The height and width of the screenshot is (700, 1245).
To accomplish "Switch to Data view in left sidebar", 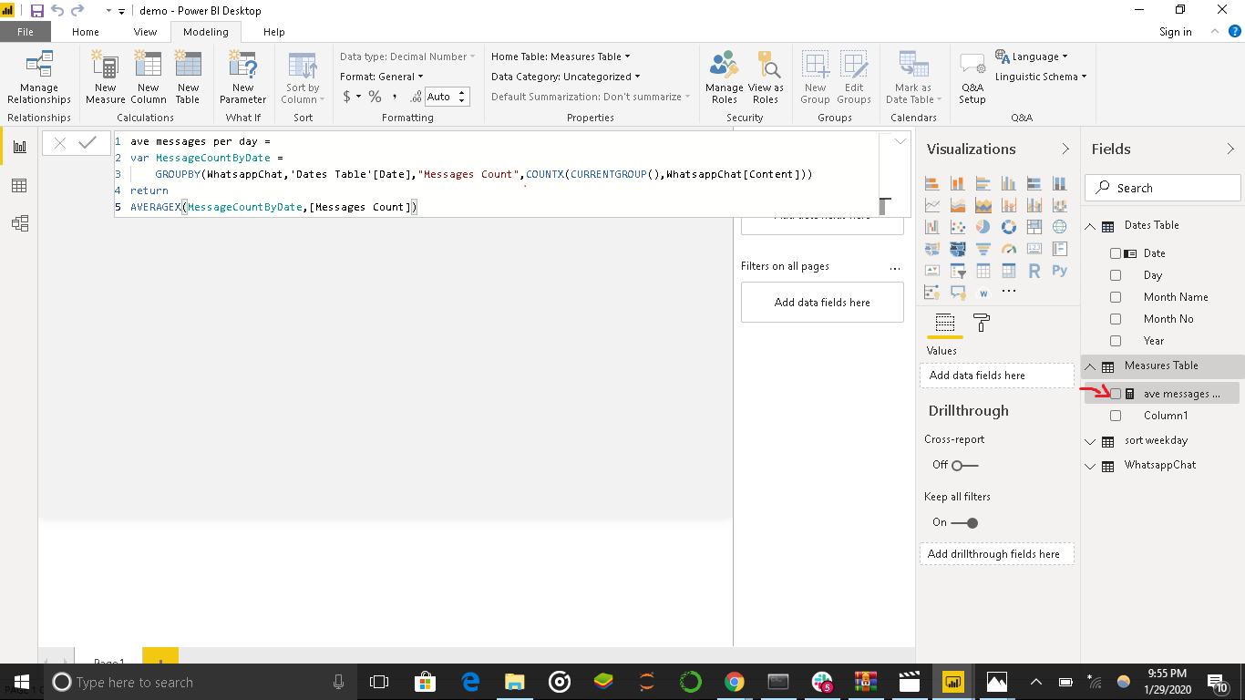I will [19, 186].
